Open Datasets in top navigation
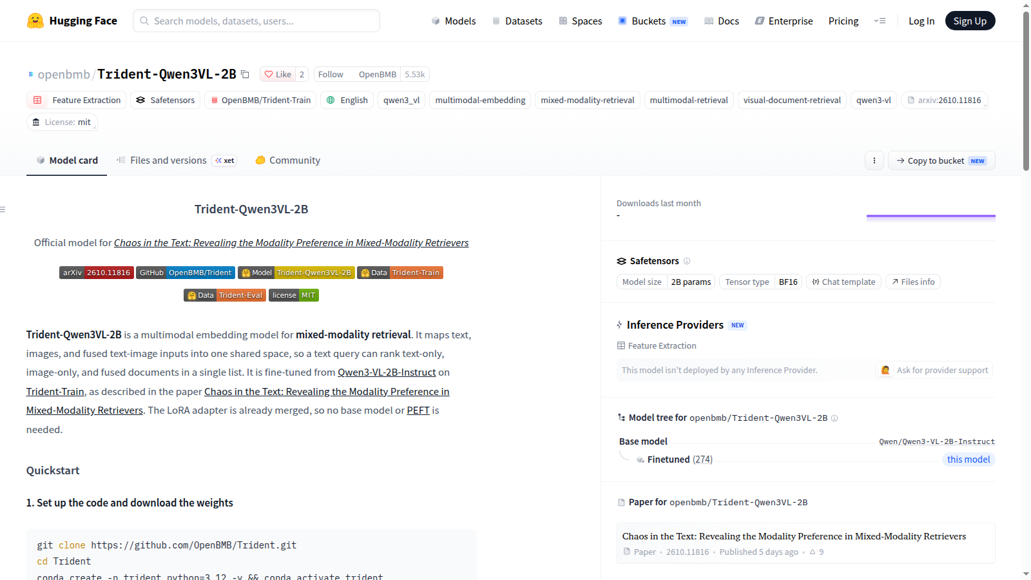This screenshot has width=1031, height=580. point(517,21)
